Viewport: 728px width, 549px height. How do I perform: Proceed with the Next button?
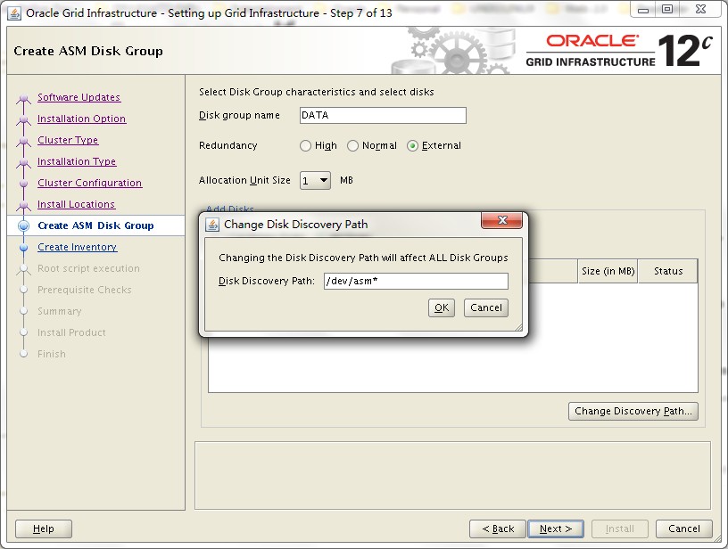(556, 529)
